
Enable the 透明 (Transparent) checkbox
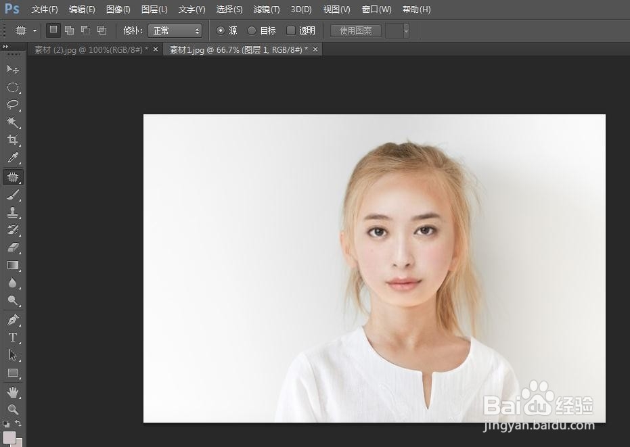[x=290, y=30]
